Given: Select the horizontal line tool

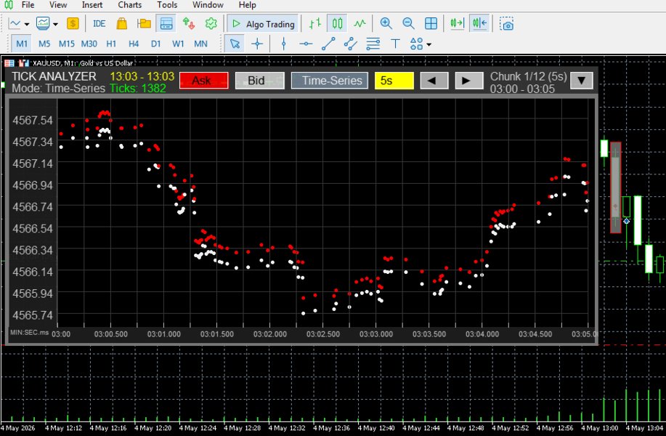Looking at the screenshot, I should pyautogui.click(x=306, y=44).
